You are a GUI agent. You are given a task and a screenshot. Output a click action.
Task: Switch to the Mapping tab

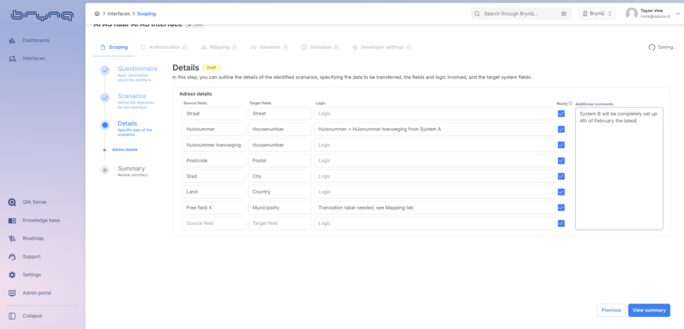220,47
